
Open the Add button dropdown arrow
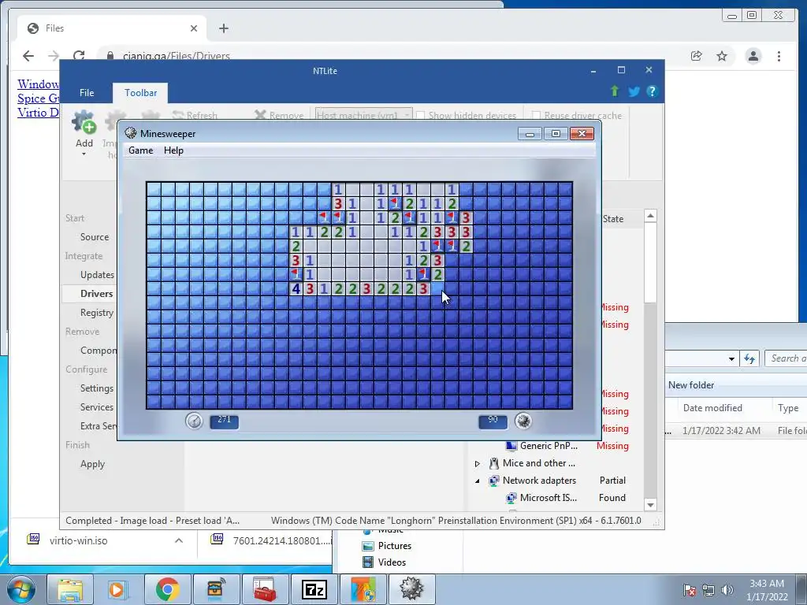click(x=84, y=154)
